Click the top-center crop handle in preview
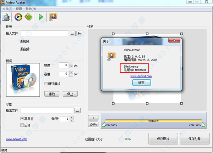This screenshot has width=213, height=153. [147, 34]
